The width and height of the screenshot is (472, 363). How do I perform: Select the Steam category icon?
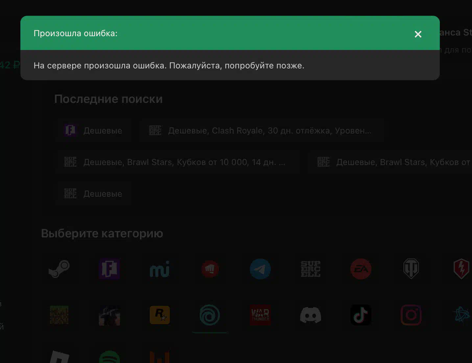pyautogui.click(x=59, y=269)
